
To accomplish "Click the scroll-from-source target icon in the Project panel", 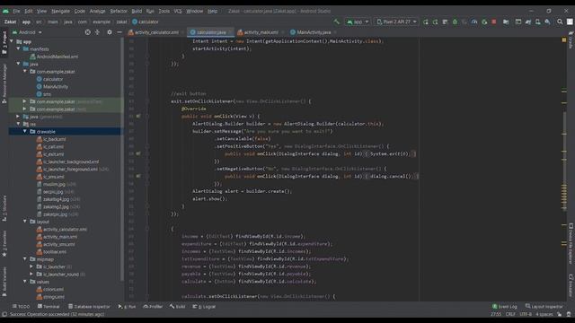I will (x=88, y=32).
